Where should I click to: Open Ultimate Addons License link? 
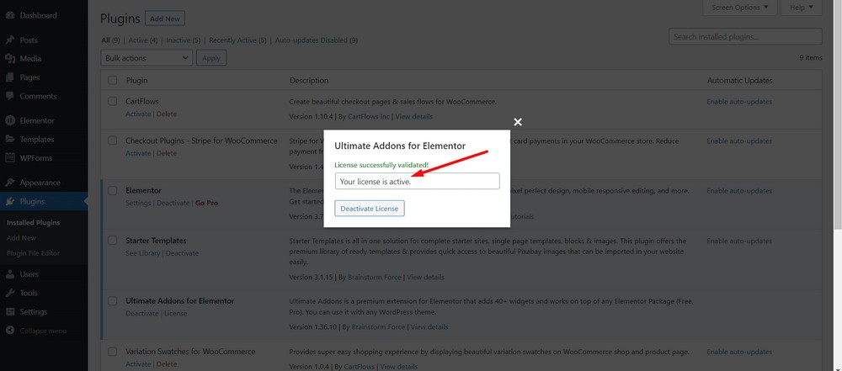click(176, 314)
